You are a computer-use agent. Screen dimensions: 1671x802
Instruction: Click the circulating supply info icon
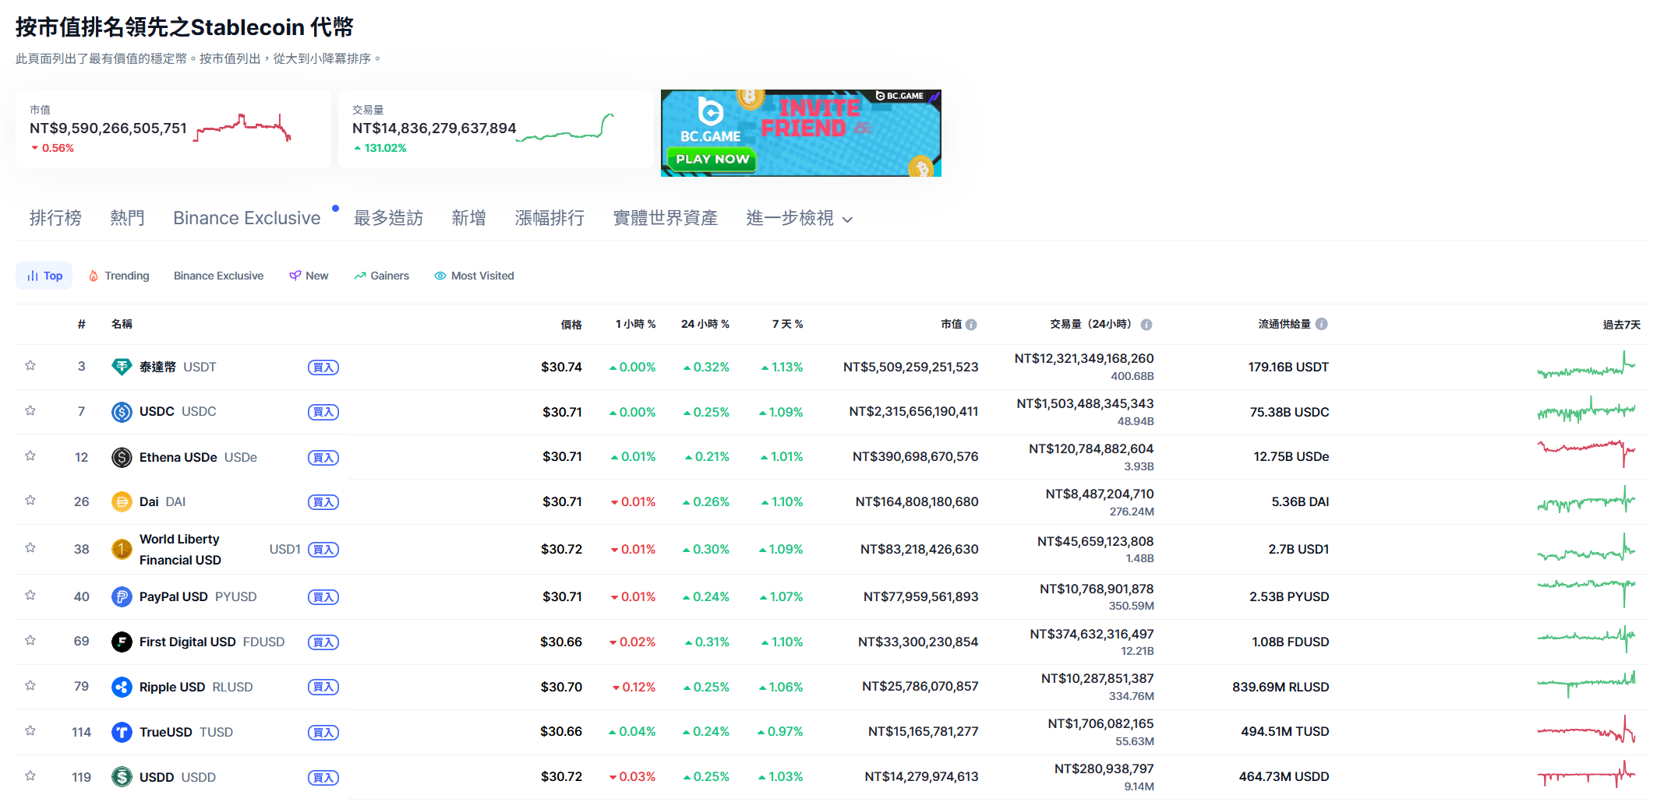[1322, 324]
